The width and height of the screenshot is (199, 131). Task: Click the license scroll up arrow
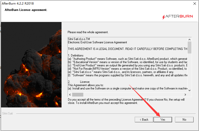189,40
